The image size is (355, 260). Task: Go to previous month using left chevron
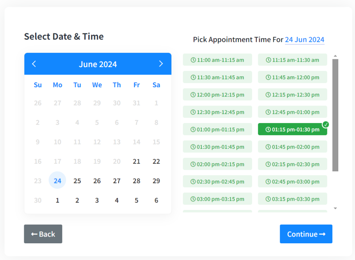point(34,64)
